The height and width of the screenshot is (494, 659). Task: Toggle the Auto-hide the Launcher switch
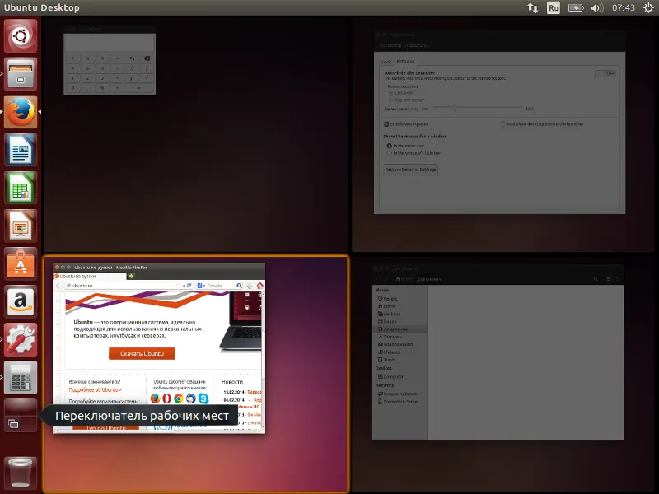click(605, 73)
